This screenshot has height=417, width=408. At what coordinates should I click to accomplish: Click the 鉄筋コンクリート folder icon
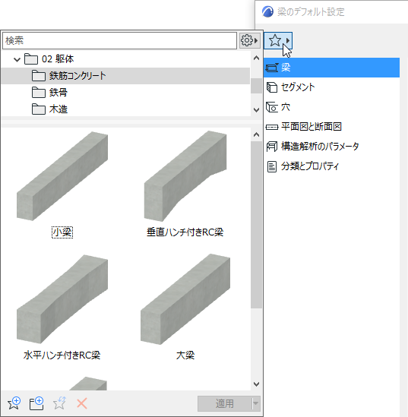[39, 76]
